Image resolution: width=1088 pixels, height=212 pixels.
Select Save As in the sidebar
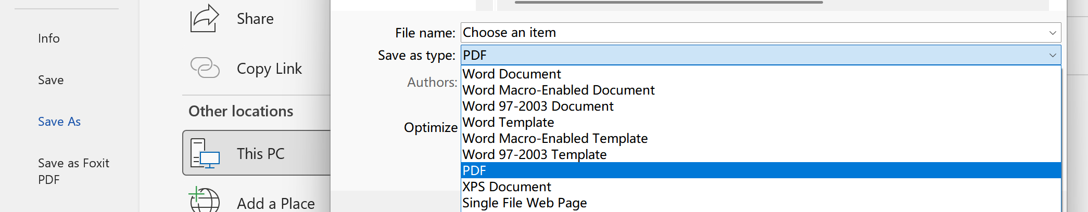(x=59, y=122)
